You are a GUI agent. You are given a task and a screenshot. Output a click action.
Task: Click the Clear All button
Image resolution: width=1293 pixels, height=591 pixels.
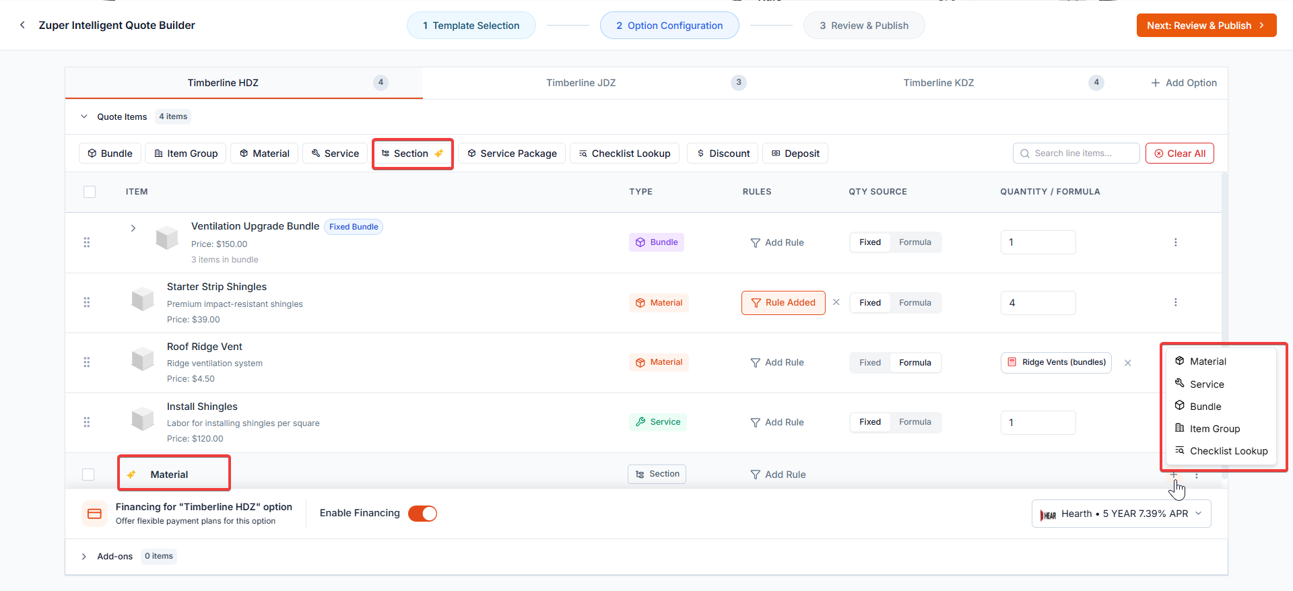pyautogui.click(x=1180, y=153)
